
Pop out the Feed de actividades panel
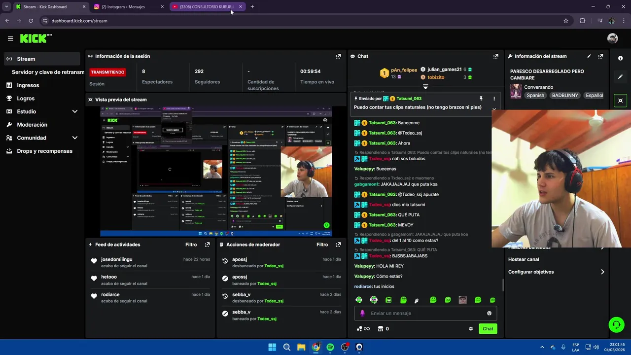tap(207, 245)
